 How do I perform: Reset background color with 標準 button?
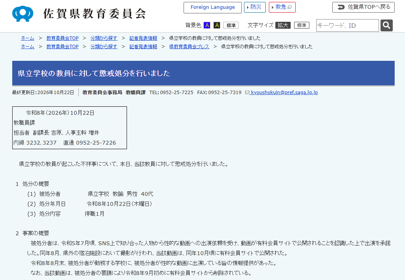click(231, 25)
